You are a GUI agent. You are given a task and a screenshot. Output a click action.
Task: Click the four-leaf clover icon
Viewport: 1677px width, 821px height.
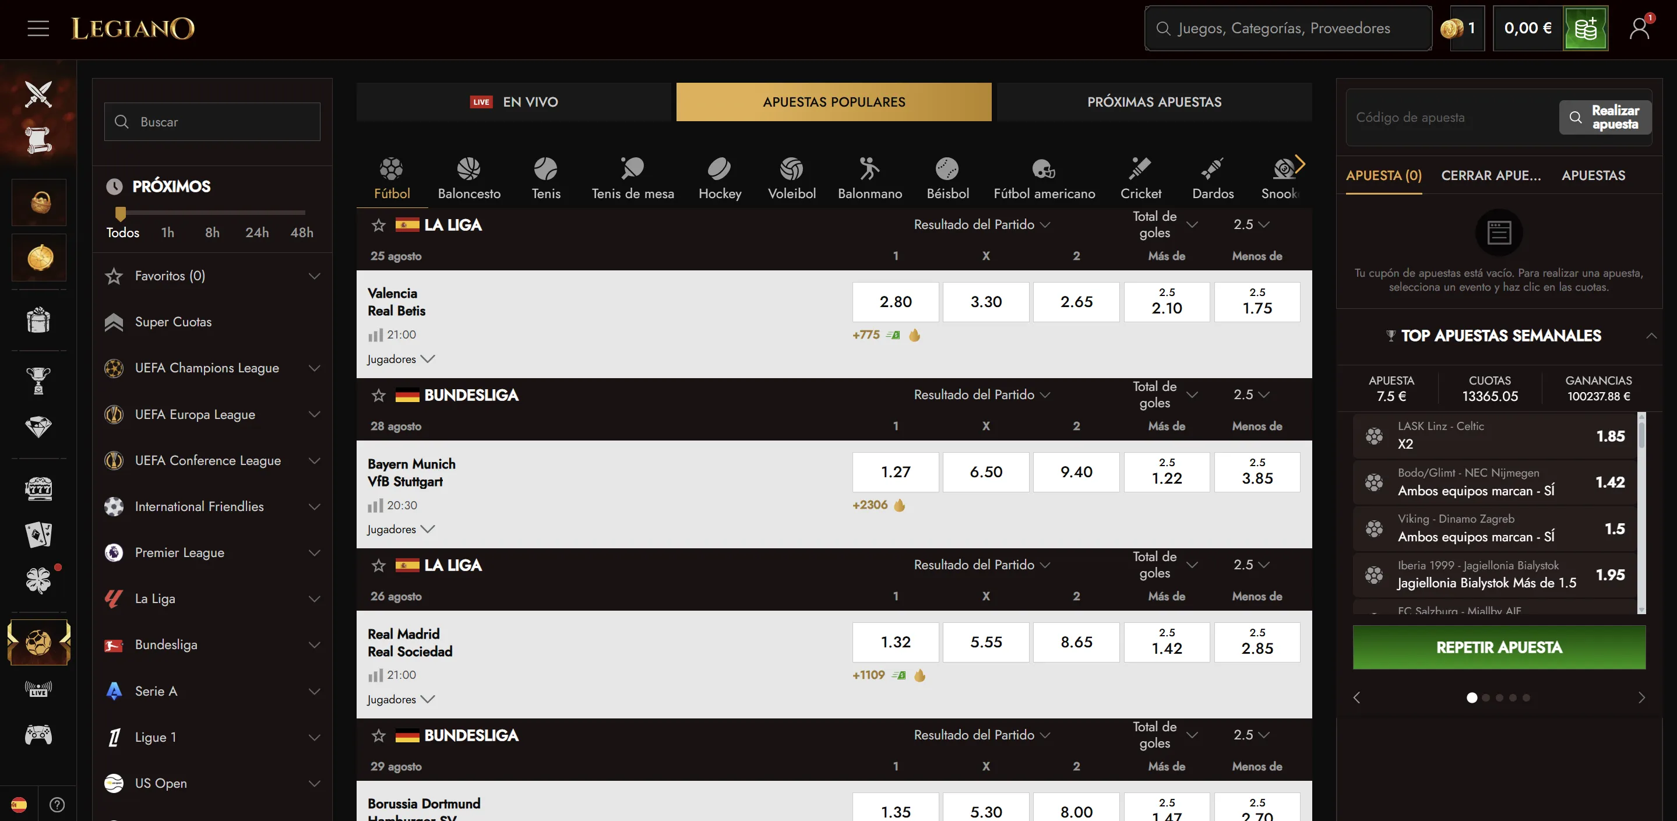pos(38,580)
